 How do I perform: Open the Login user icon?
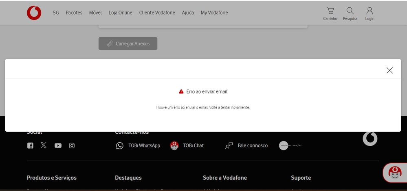(370, 11)
